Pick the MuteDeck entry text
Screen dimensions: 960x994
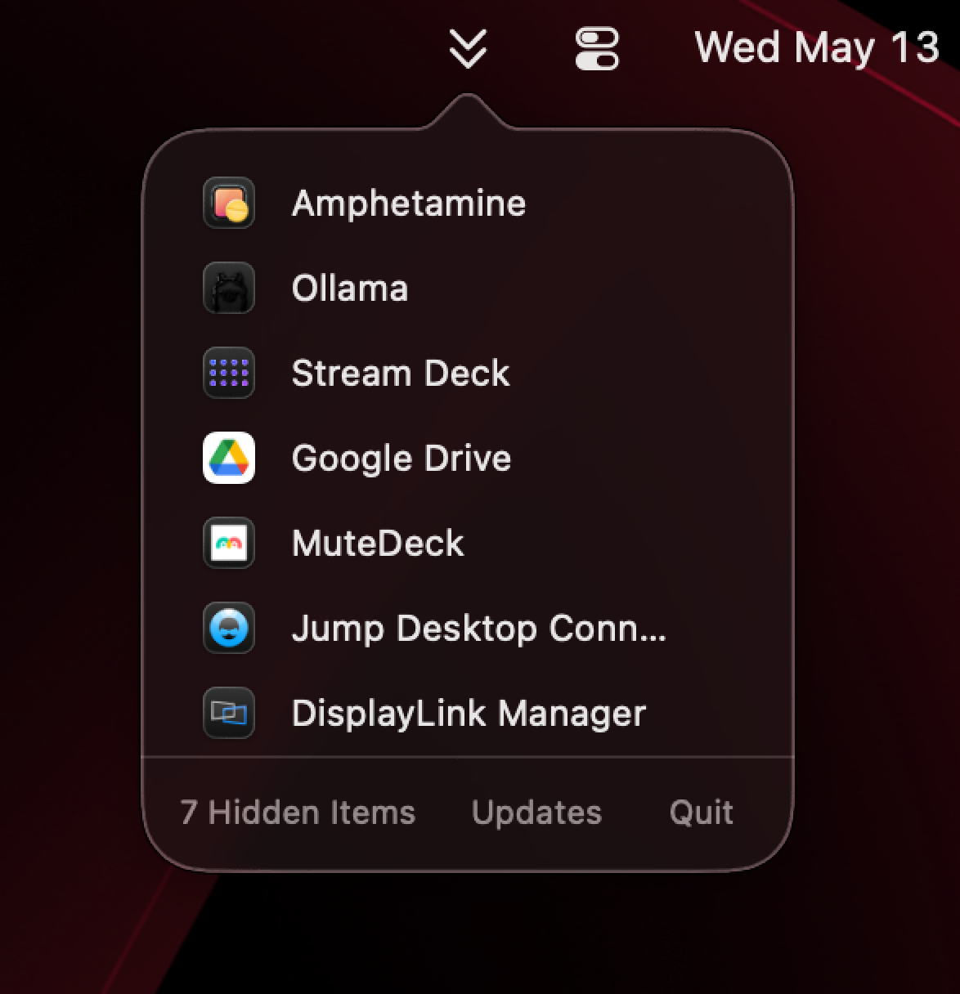[378, 544]
